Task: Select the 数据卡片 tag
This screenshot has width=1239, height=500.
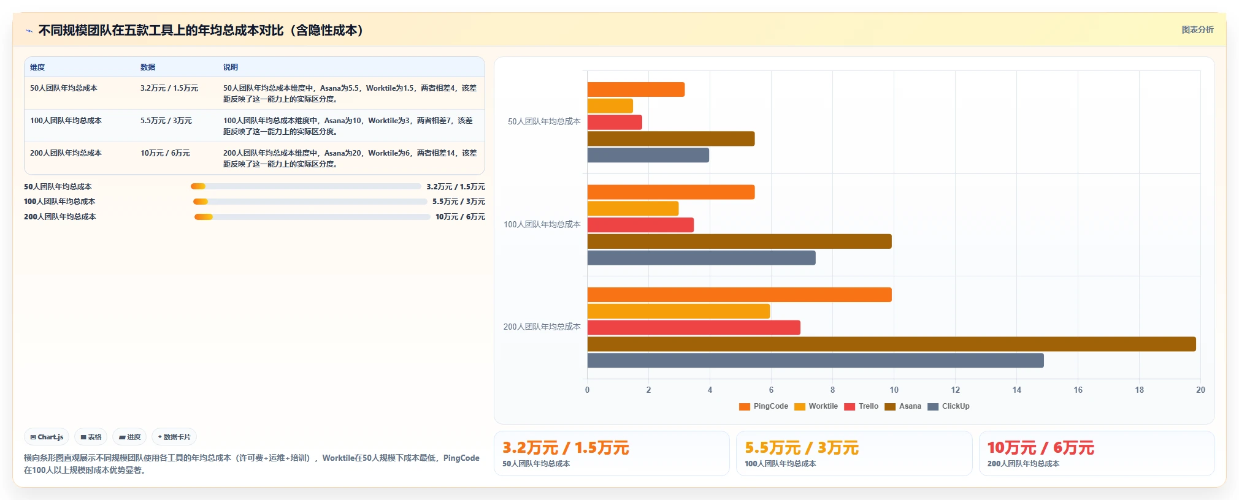Action: click(x=174, y=437)
